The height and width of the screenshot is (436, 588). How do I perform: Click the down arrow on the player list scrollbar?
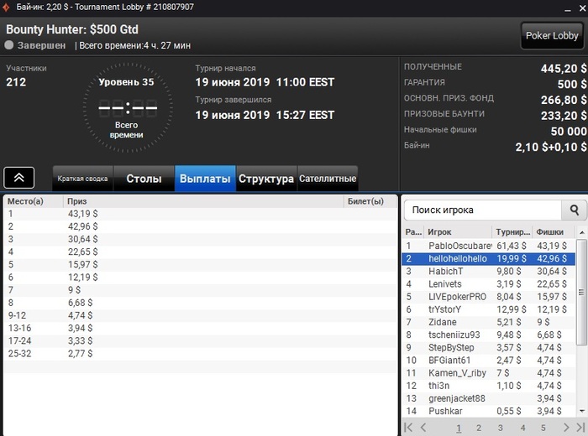581,411
